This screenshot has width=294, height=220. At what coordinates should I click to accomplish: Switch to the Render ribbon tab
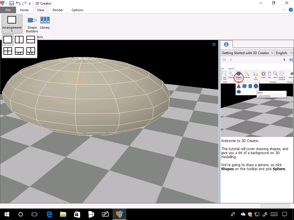point(58,10)
